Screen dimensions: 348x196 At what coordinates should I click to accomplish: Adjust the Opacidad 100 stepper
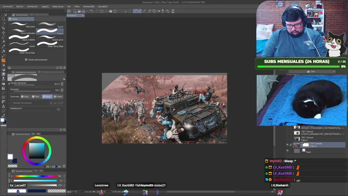coord(59,90)
